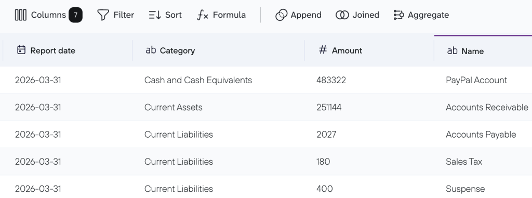The width and height of the screenshot is (532, 198).
Task: Select the Aggregate text label
Action: (428, 15)
